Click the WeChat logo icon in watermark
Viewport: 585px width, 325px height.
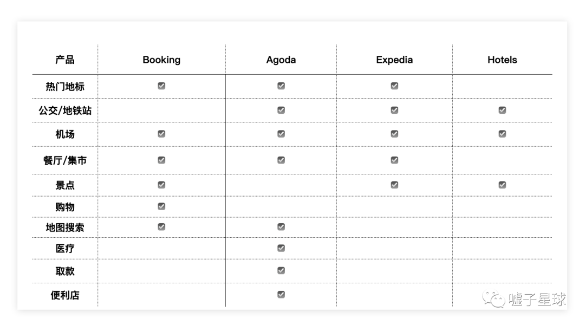[493, 299]
